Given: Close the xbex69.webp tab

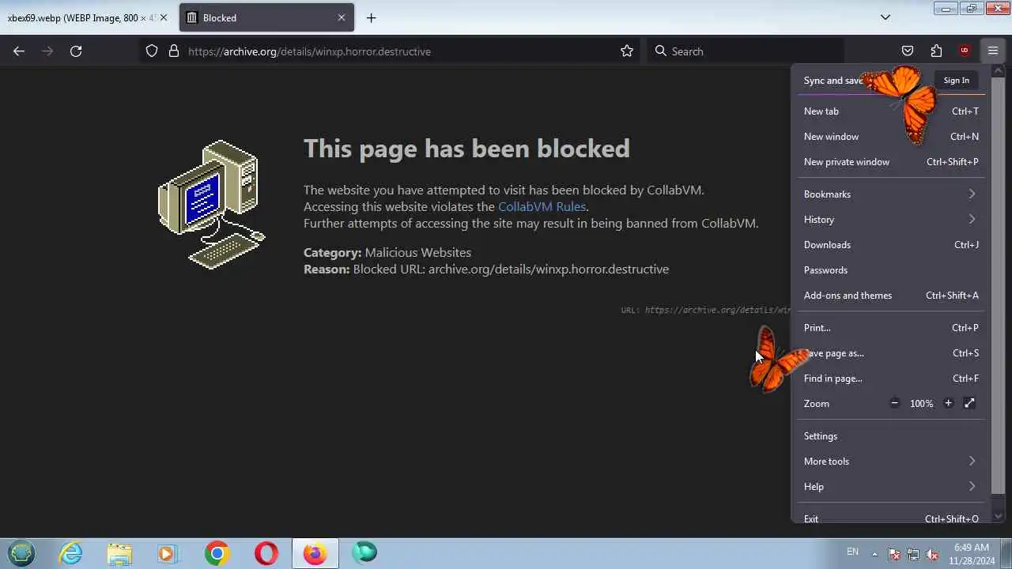Looking at the screenshot, I should [164, 17].
